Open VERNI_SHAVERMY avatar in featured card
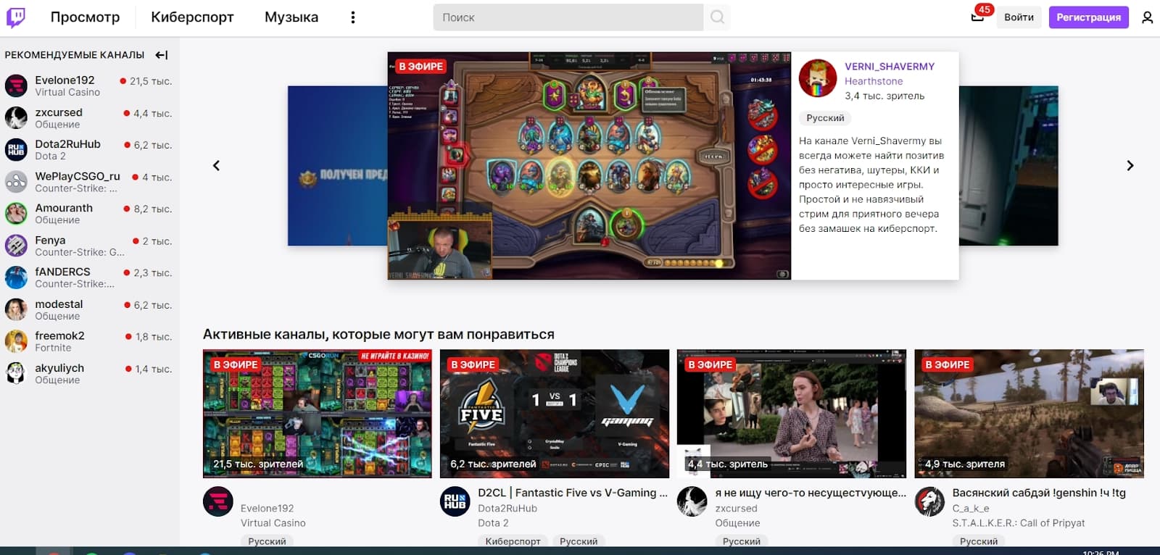This screenshot has width=1160, height=555. point(818,78)
